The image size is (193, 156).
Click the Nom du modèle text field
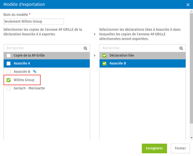34,22
